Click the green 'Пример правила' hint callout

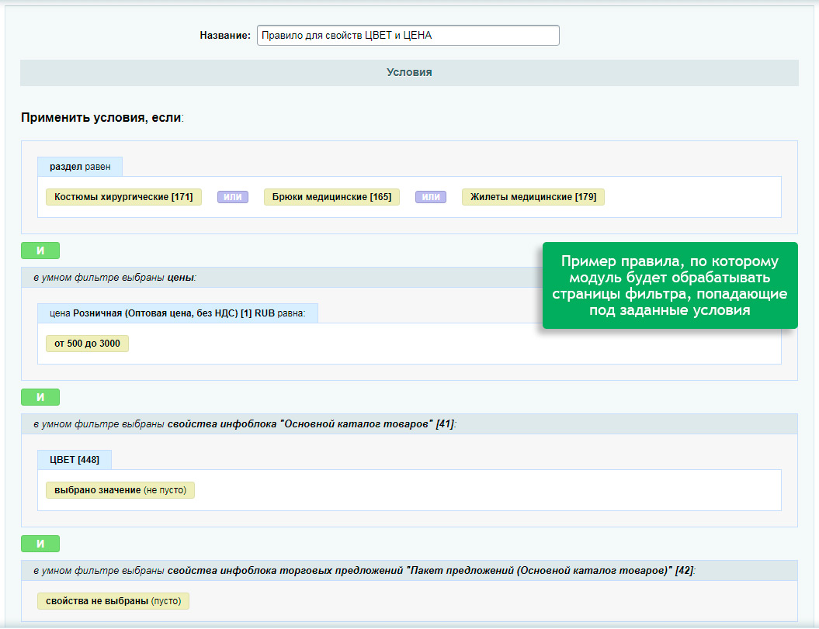point(669,285)
